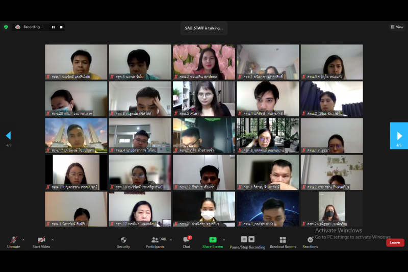408x272 pixels.
Task: Open the View layout menu
Action: click(396, 27)
